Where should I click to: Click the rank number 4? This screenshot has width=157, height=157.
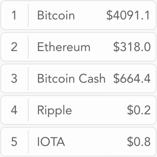point(14,110)
